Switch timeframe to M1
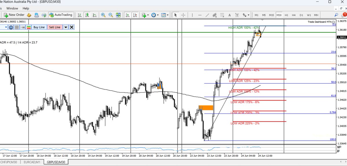The image size is (347, 166). pos(256,15)
